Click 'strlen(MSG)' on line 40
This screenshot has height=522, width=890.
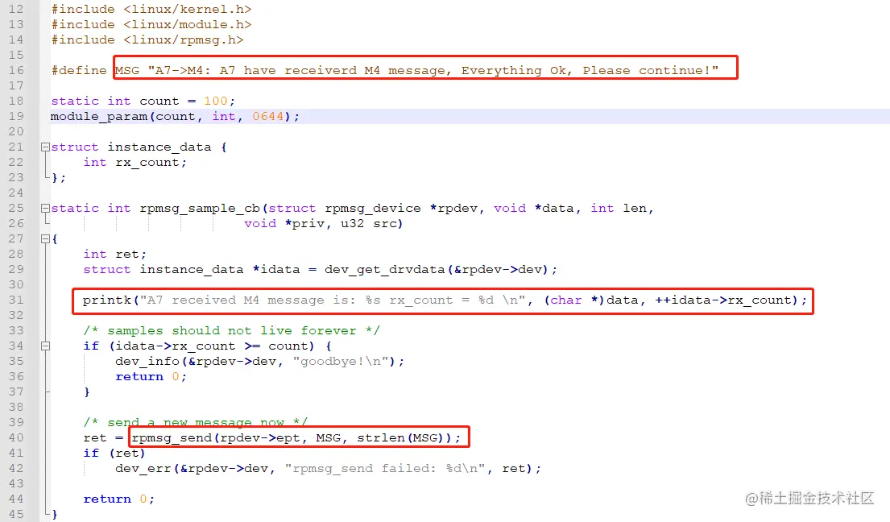pyautogui.click(x=401, y=438)
